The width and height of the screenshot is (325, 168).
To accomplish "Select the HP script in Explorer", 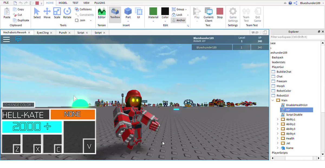I will tap(296, 110).
